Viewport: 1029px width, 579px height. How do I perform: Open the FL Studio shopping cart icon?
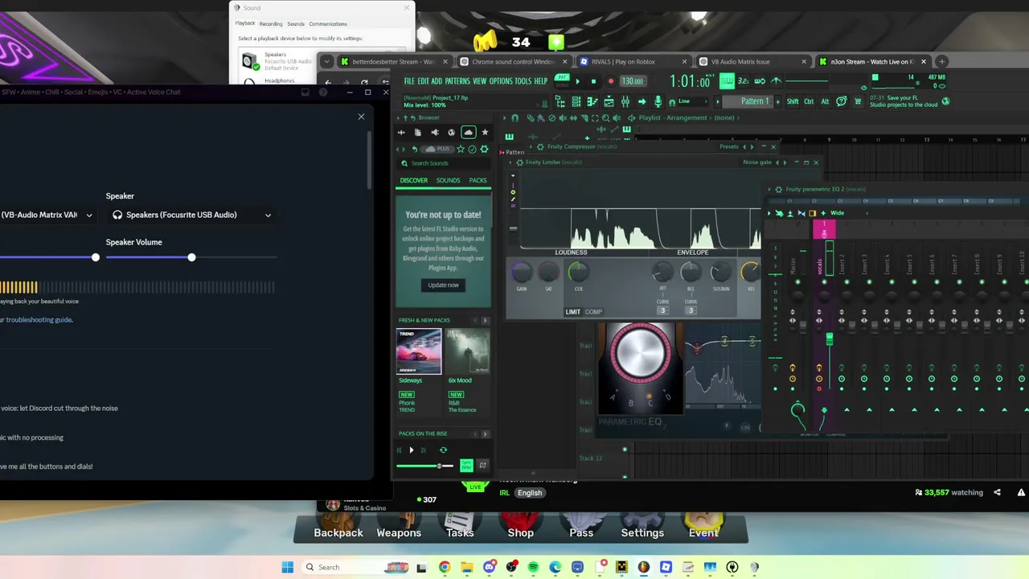click(x=859, y=101)
